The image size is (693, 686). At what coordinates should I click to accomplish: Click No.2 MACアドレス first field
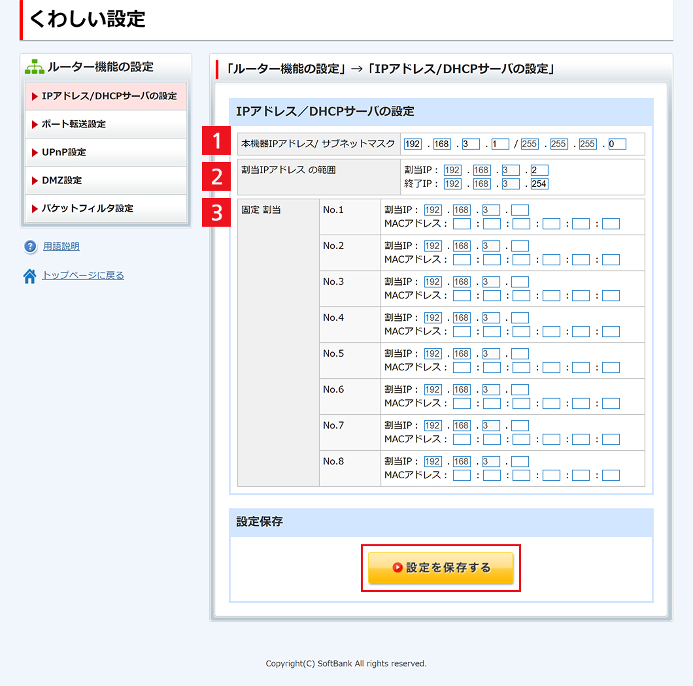tap(462, 260)
